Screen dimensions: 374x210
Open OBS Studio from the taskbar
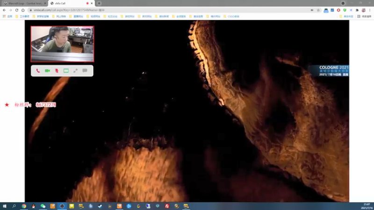[x=62, y=206]
